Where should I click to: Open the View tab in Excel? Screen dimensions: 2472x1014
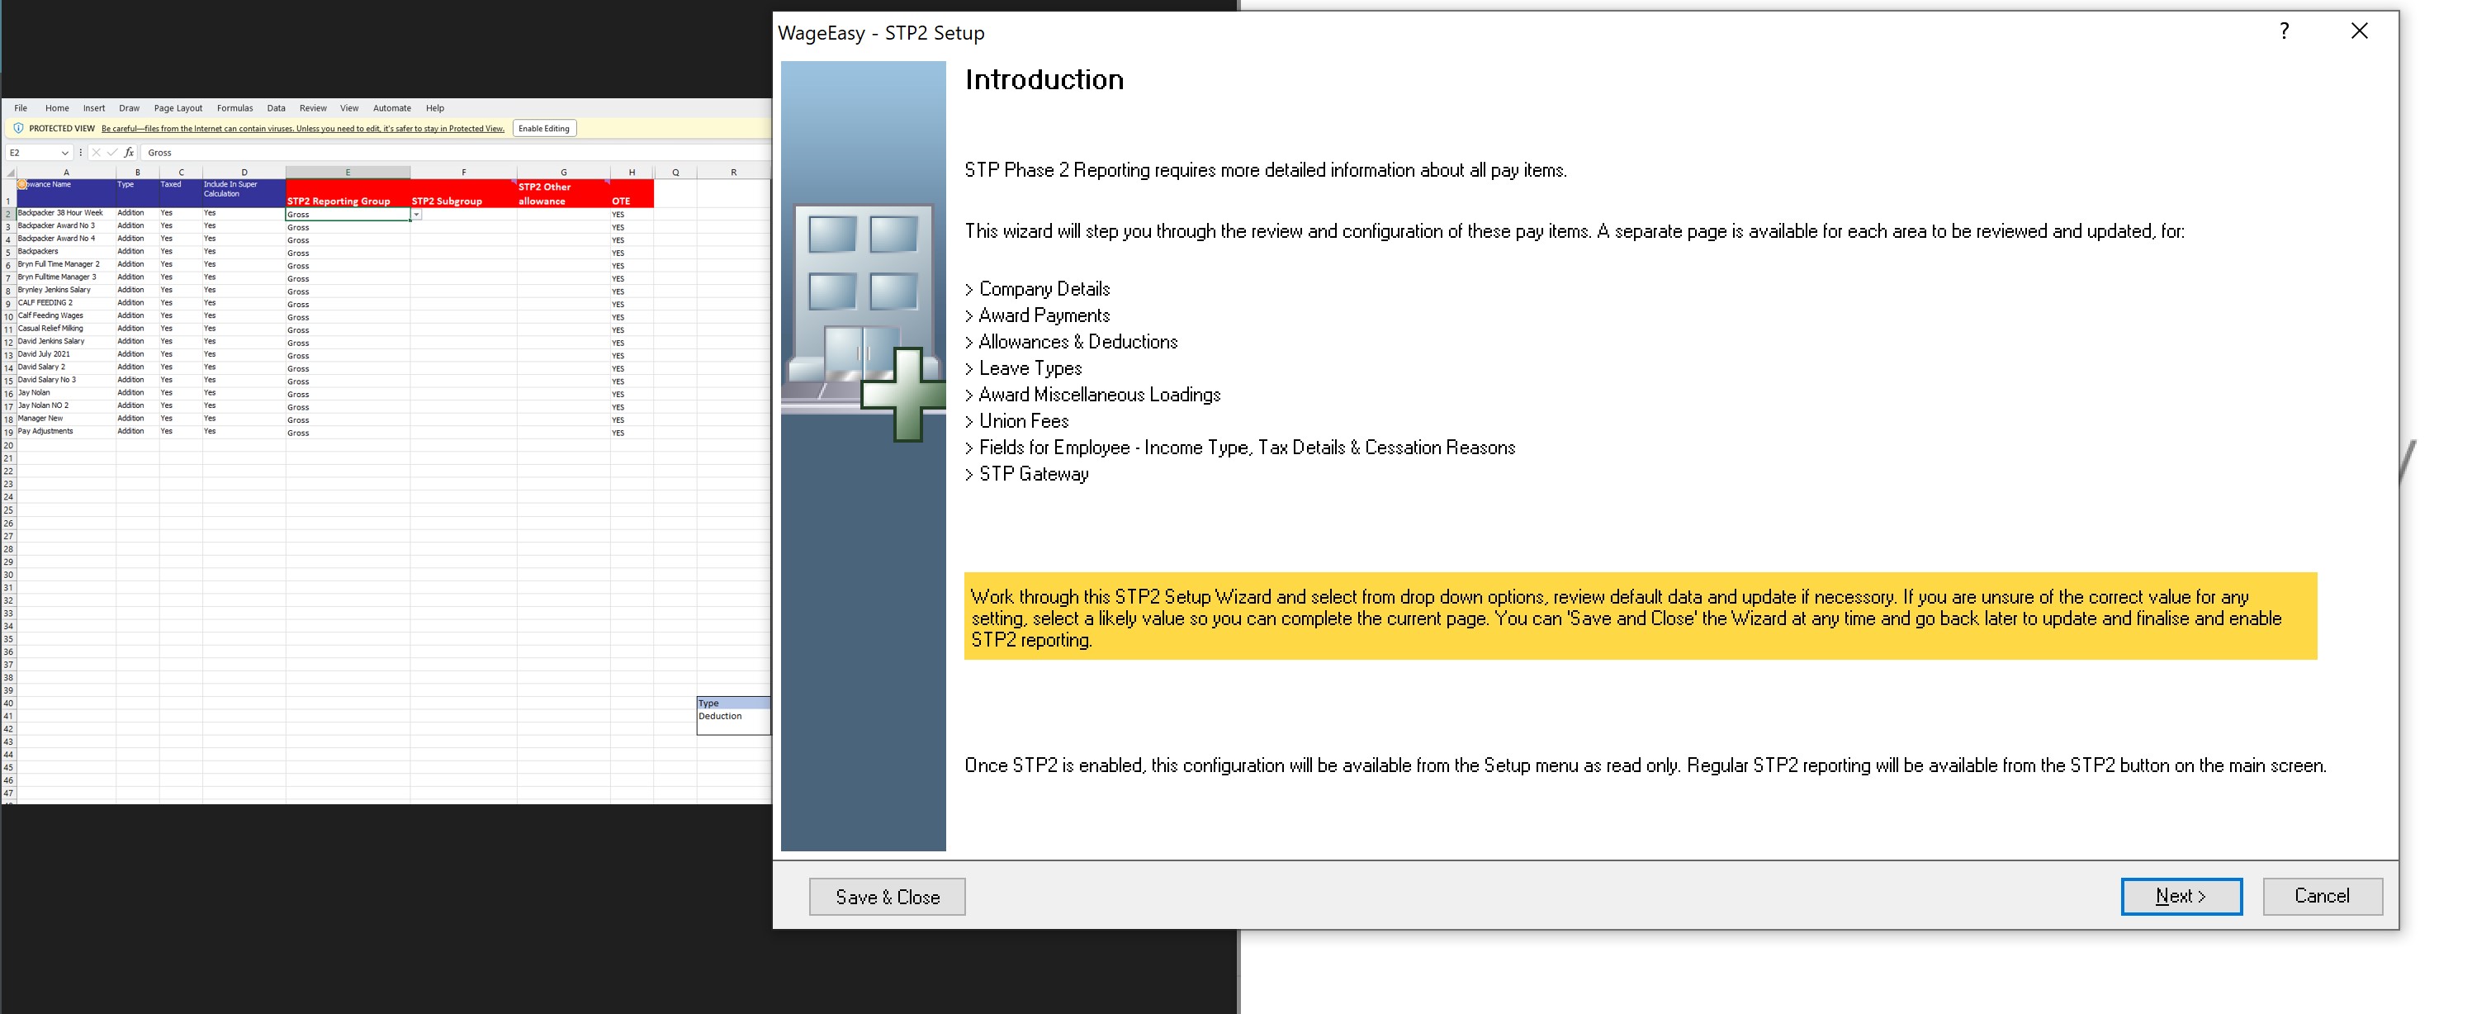pyautogui.click(x=349, y=108)
